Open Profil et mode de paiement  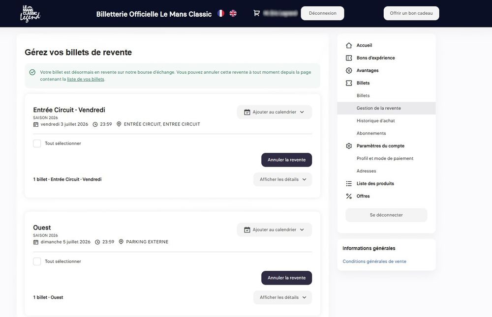(x=385, y=158)
